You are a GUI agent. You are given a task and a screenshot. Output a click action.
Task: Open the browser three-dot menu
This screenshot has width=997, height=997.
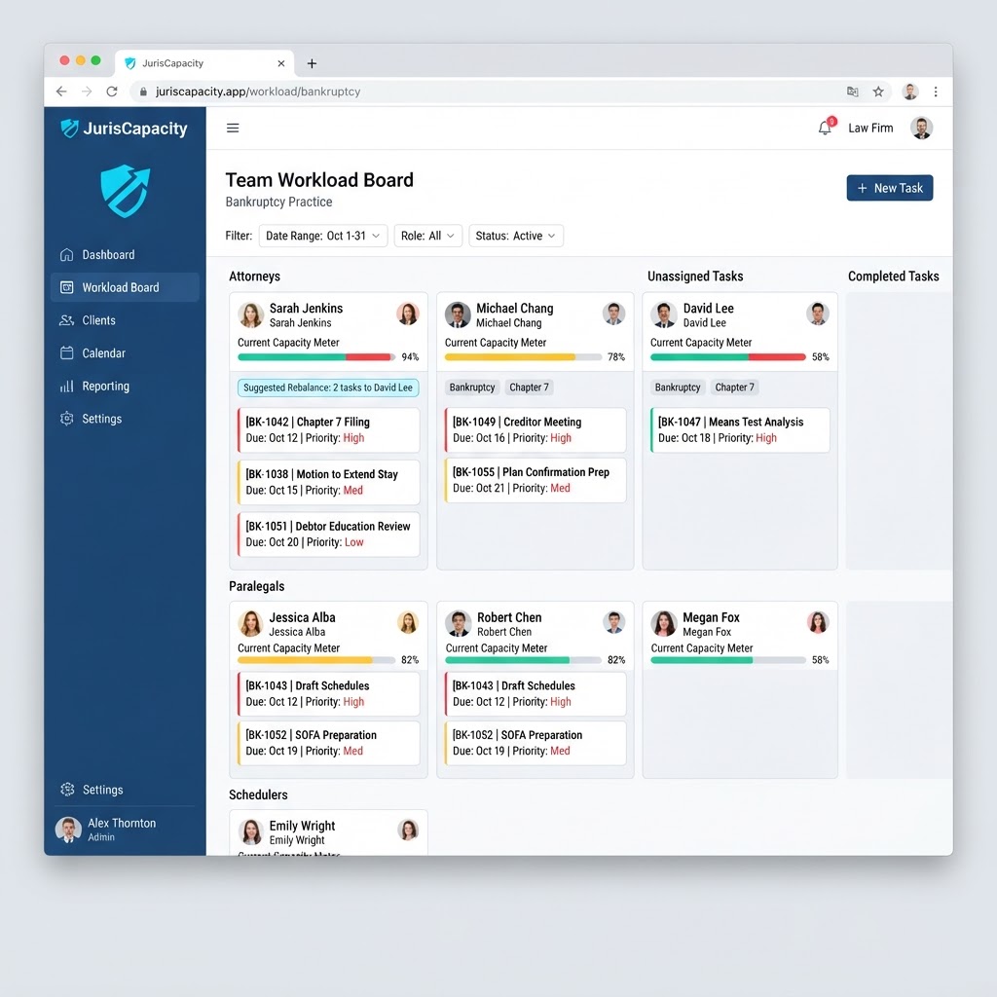[x=936, y=92]
